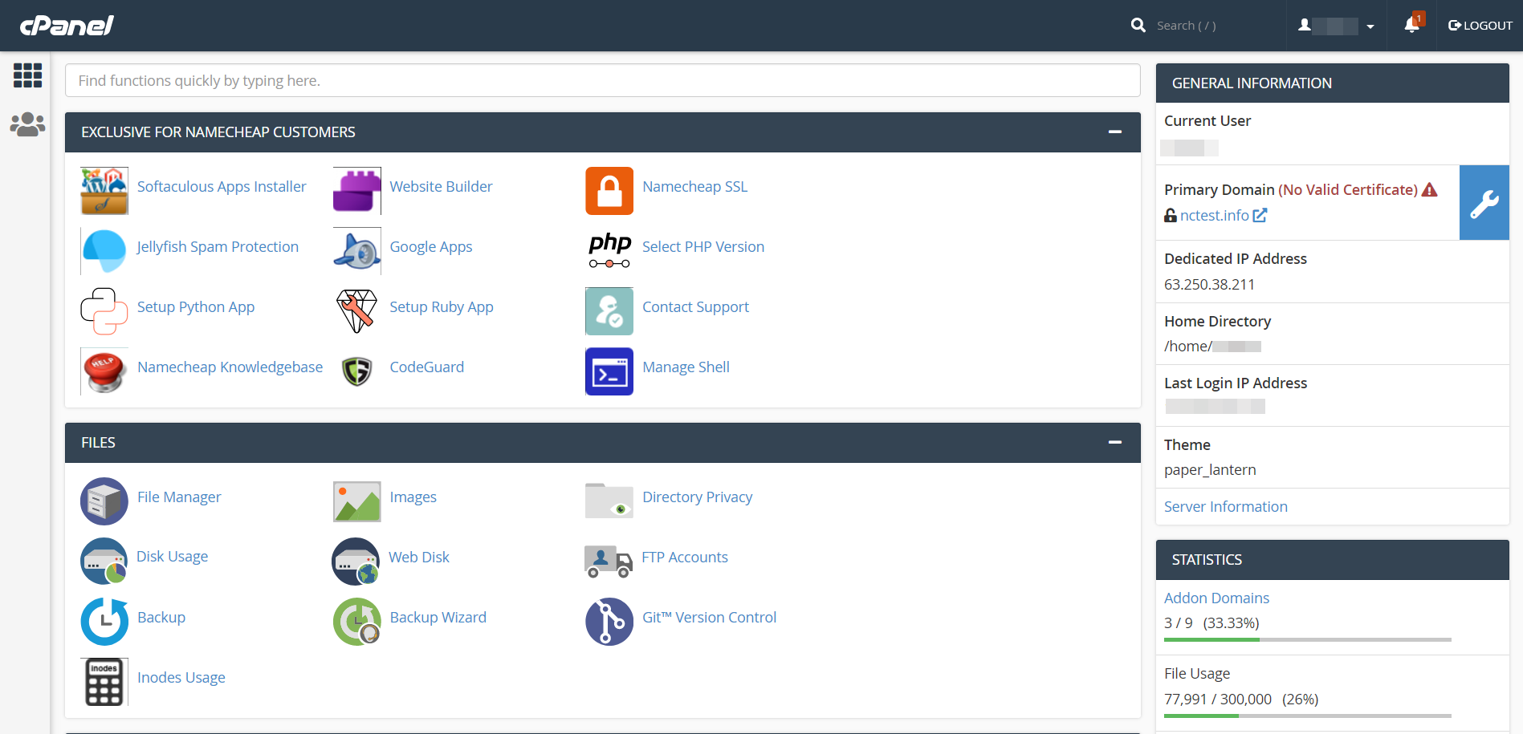The image size is (1523, 734).
Task: Click the Addon Domains usage progress bar
Action: [x=1308, y=639]
